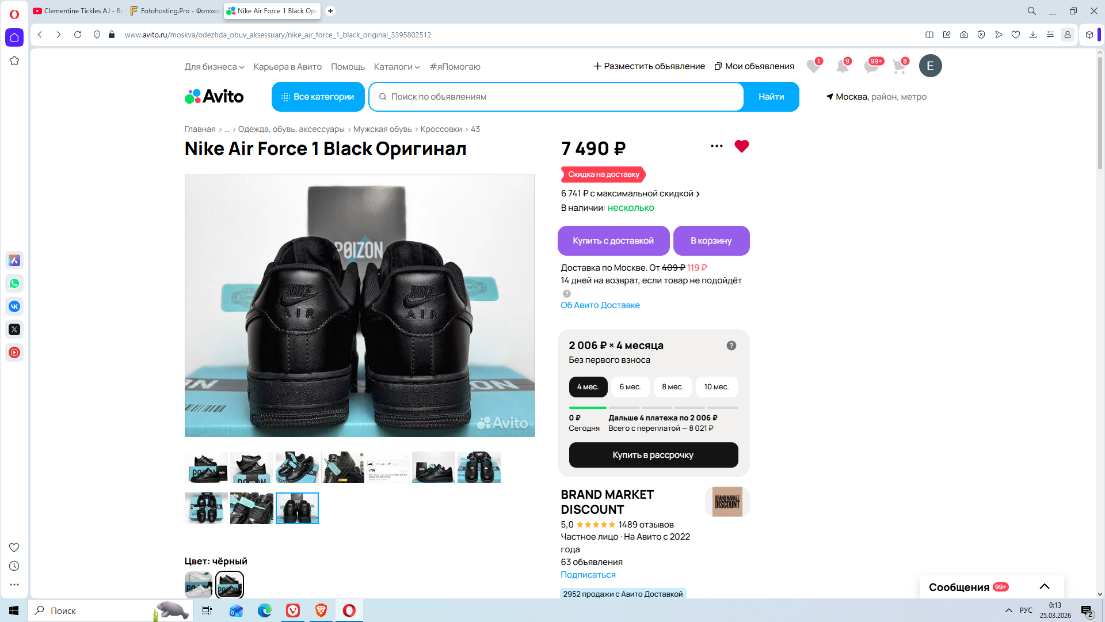
Task: Select the 6 мес. installment option
Action: pyautogui.click(x=630, y=387)
